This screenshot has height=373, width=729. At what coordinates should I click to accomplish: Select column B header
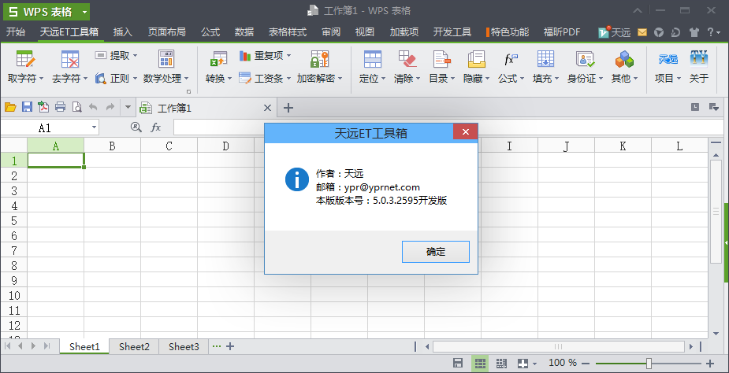[x=112, y=146]
